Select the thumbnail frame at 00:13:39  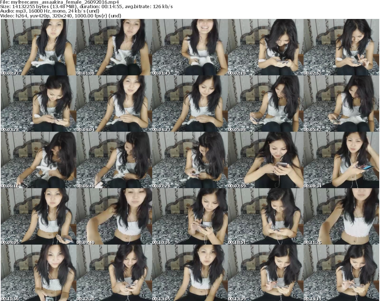(x=266, y=273)
